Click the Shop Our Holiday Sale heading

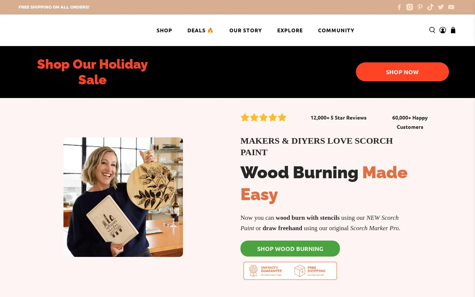point(92,72)
